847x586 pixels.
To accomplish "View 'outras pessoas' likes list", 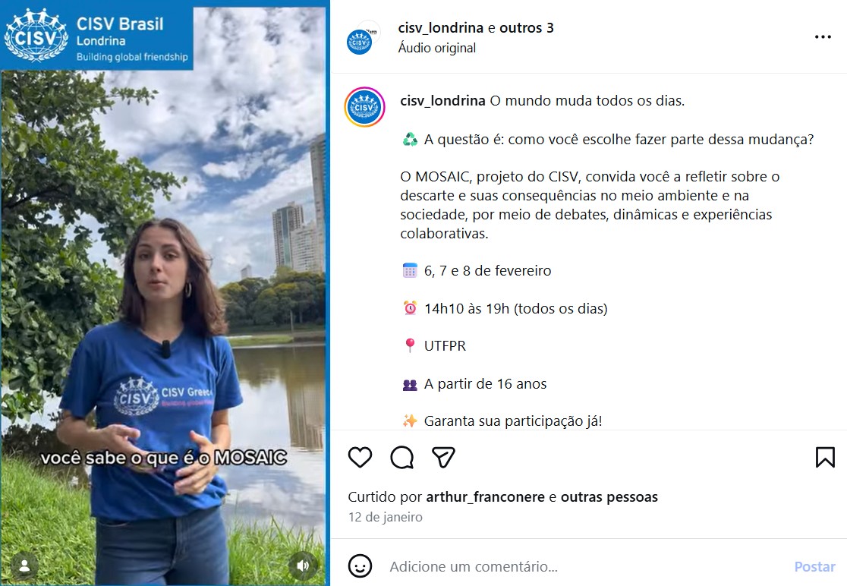I will point(609,497).
